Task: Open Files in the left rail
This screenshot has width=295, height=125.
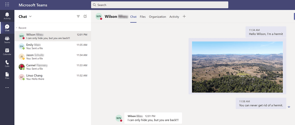Action: pyautogui.click(x=7, y=75)
